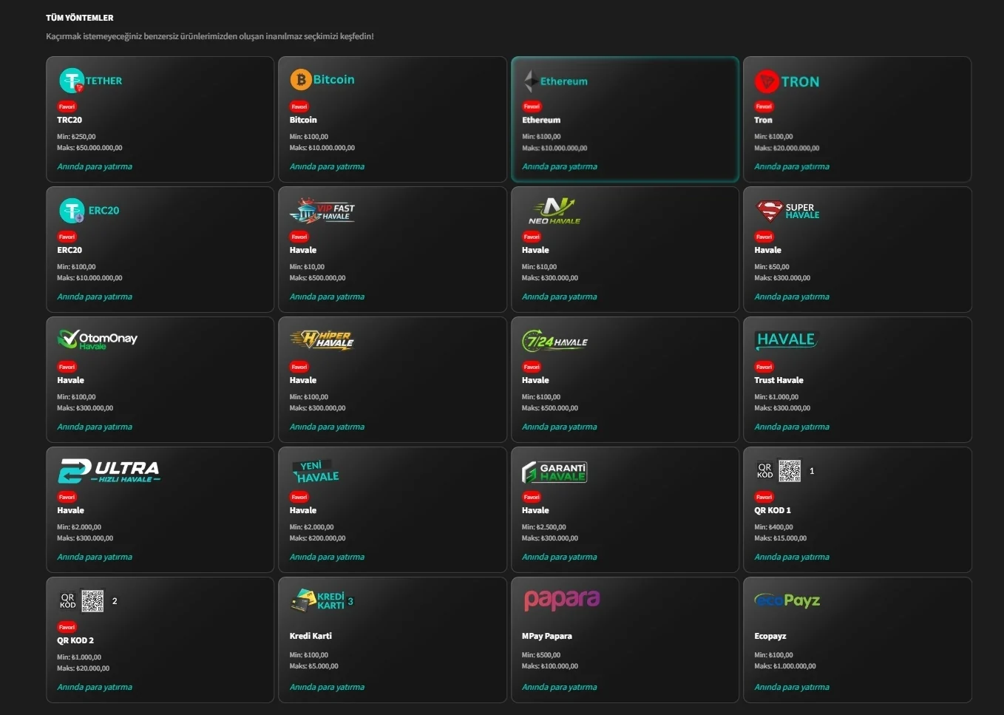Image resolution: width=1004 pixels, height=715 pixels.
Task: Click the Favori badge on the Bitcoin card
Action: [x=299, y=106]
